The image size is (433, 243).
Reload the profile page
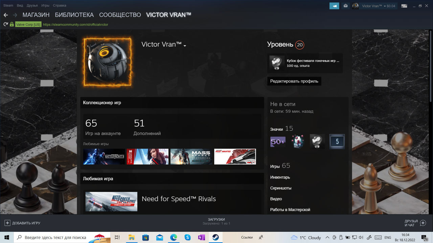click(5, 24)
